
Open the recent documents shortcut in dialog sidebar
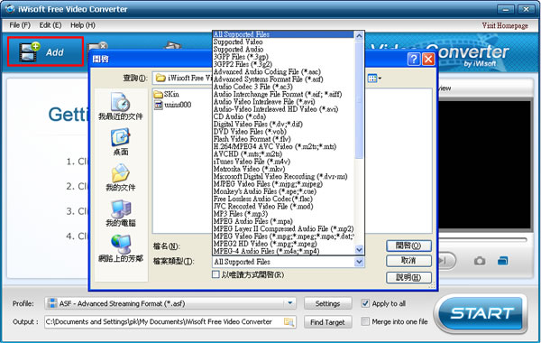coord(121,107)
